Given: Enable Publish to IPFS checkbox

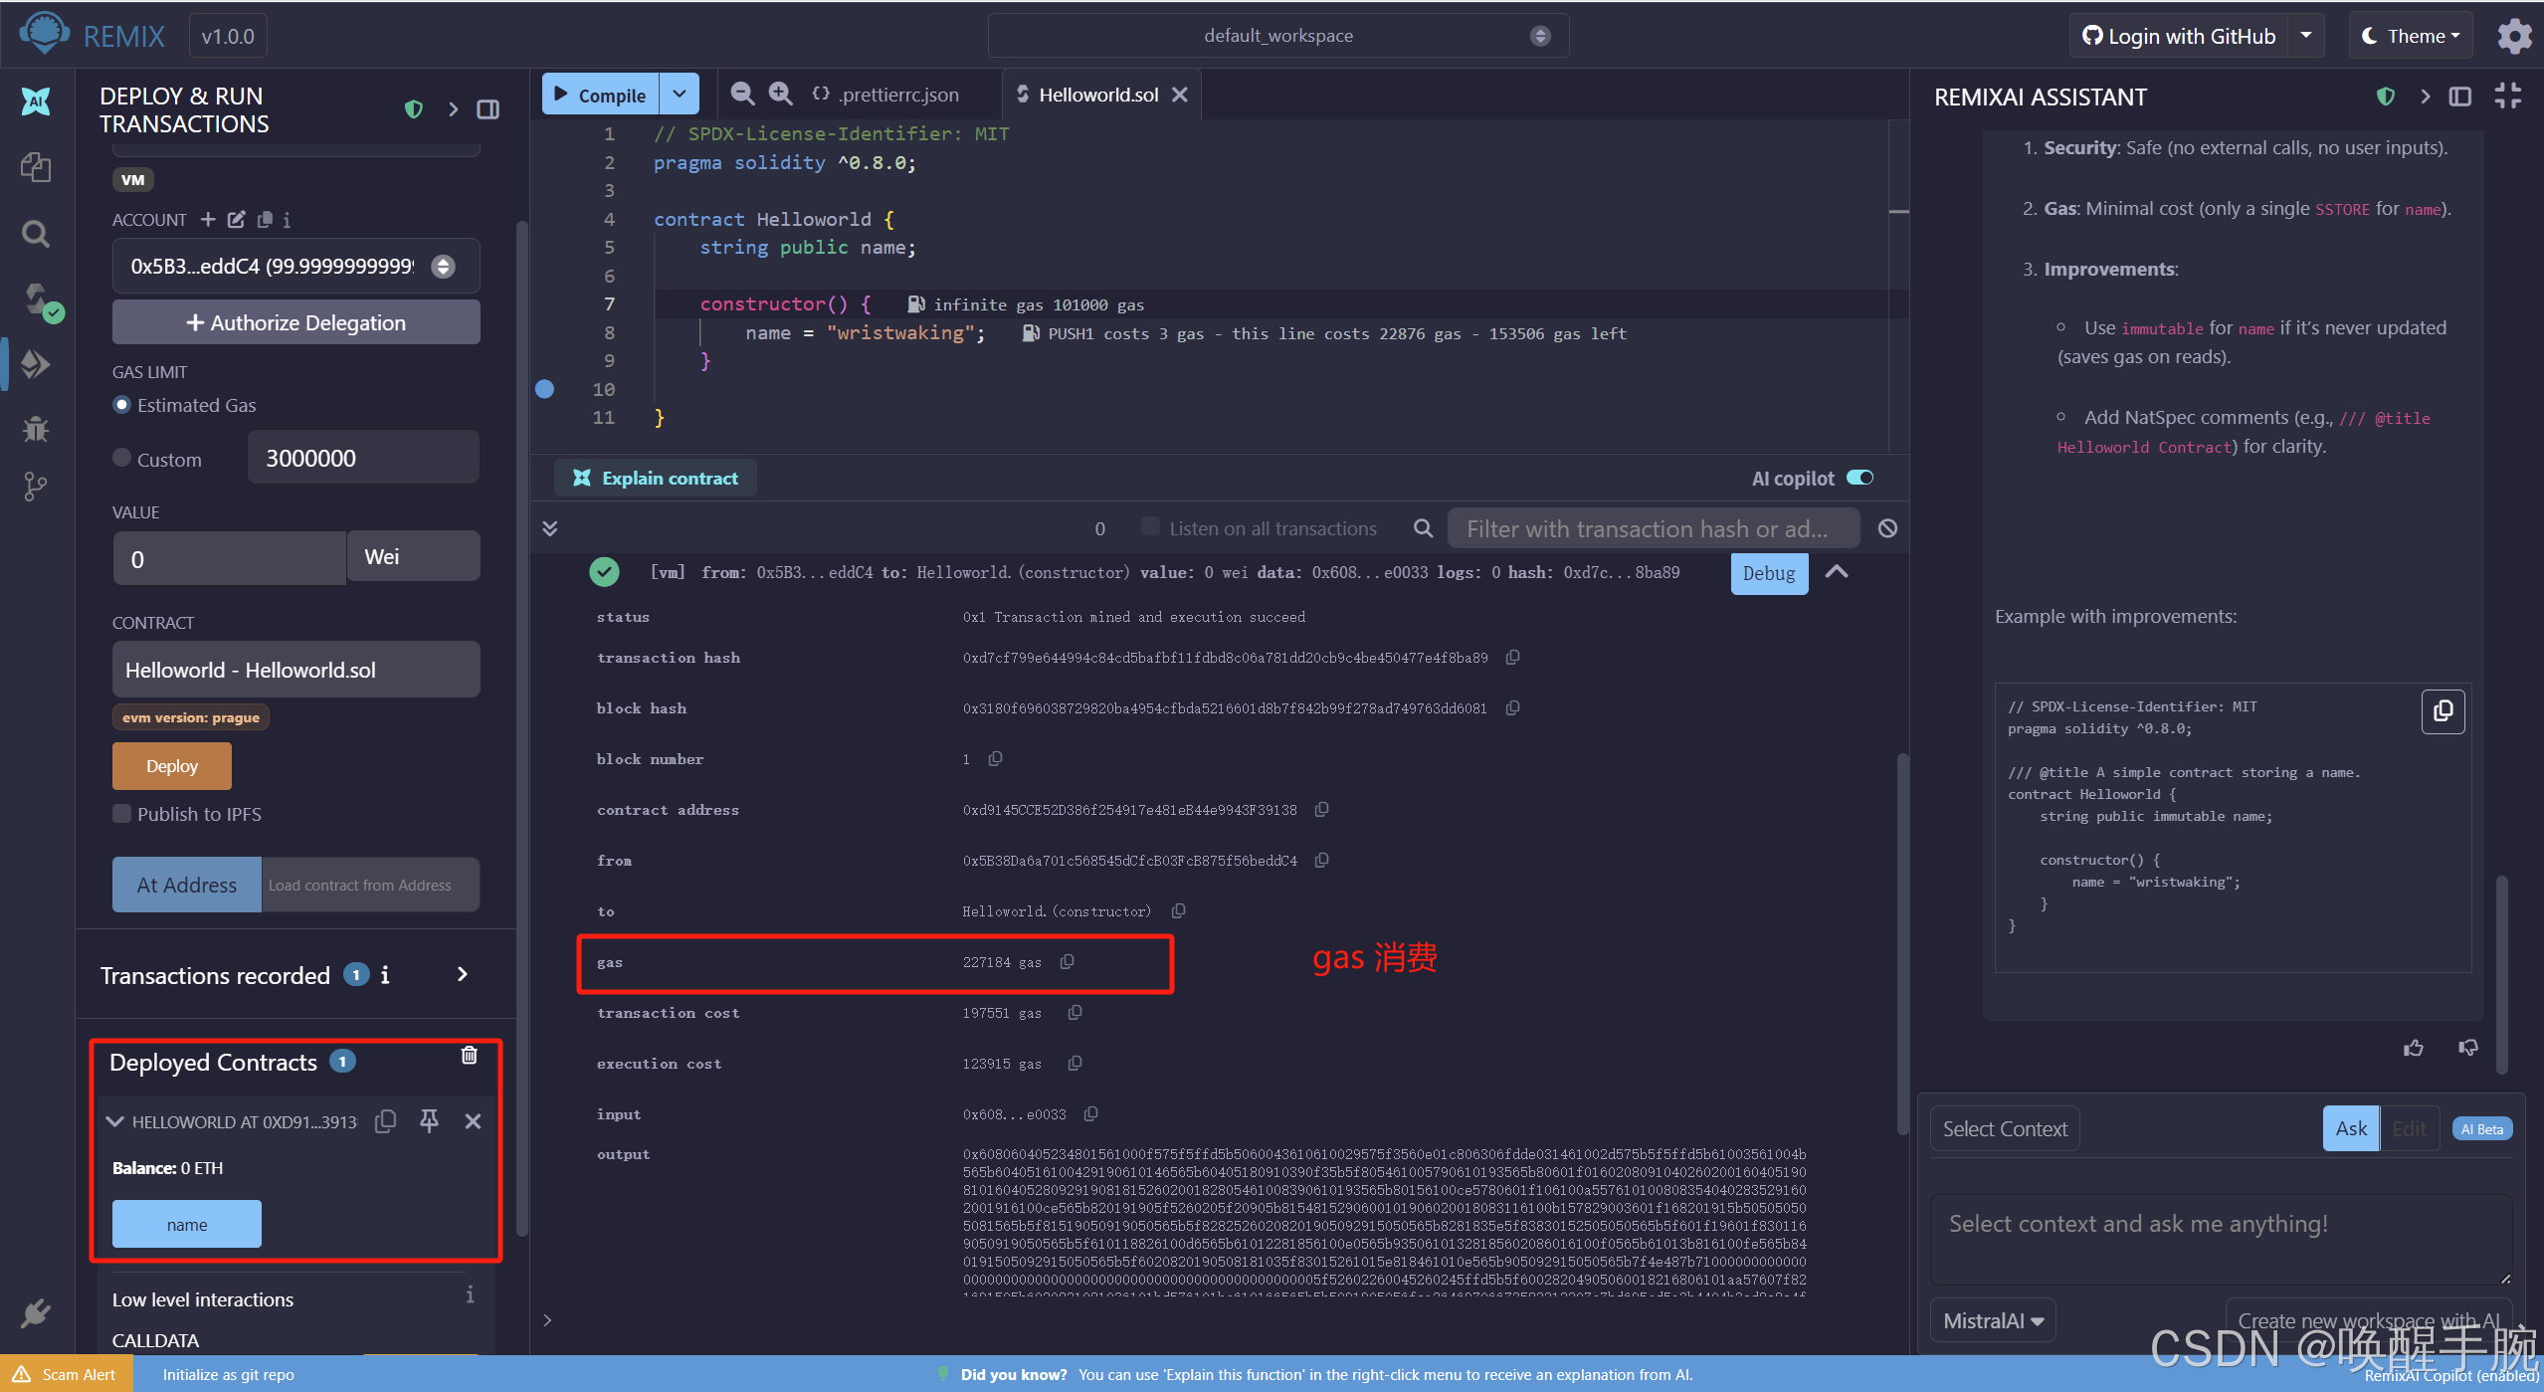Looking at the screenshot, I should click(x=122, y=814).
